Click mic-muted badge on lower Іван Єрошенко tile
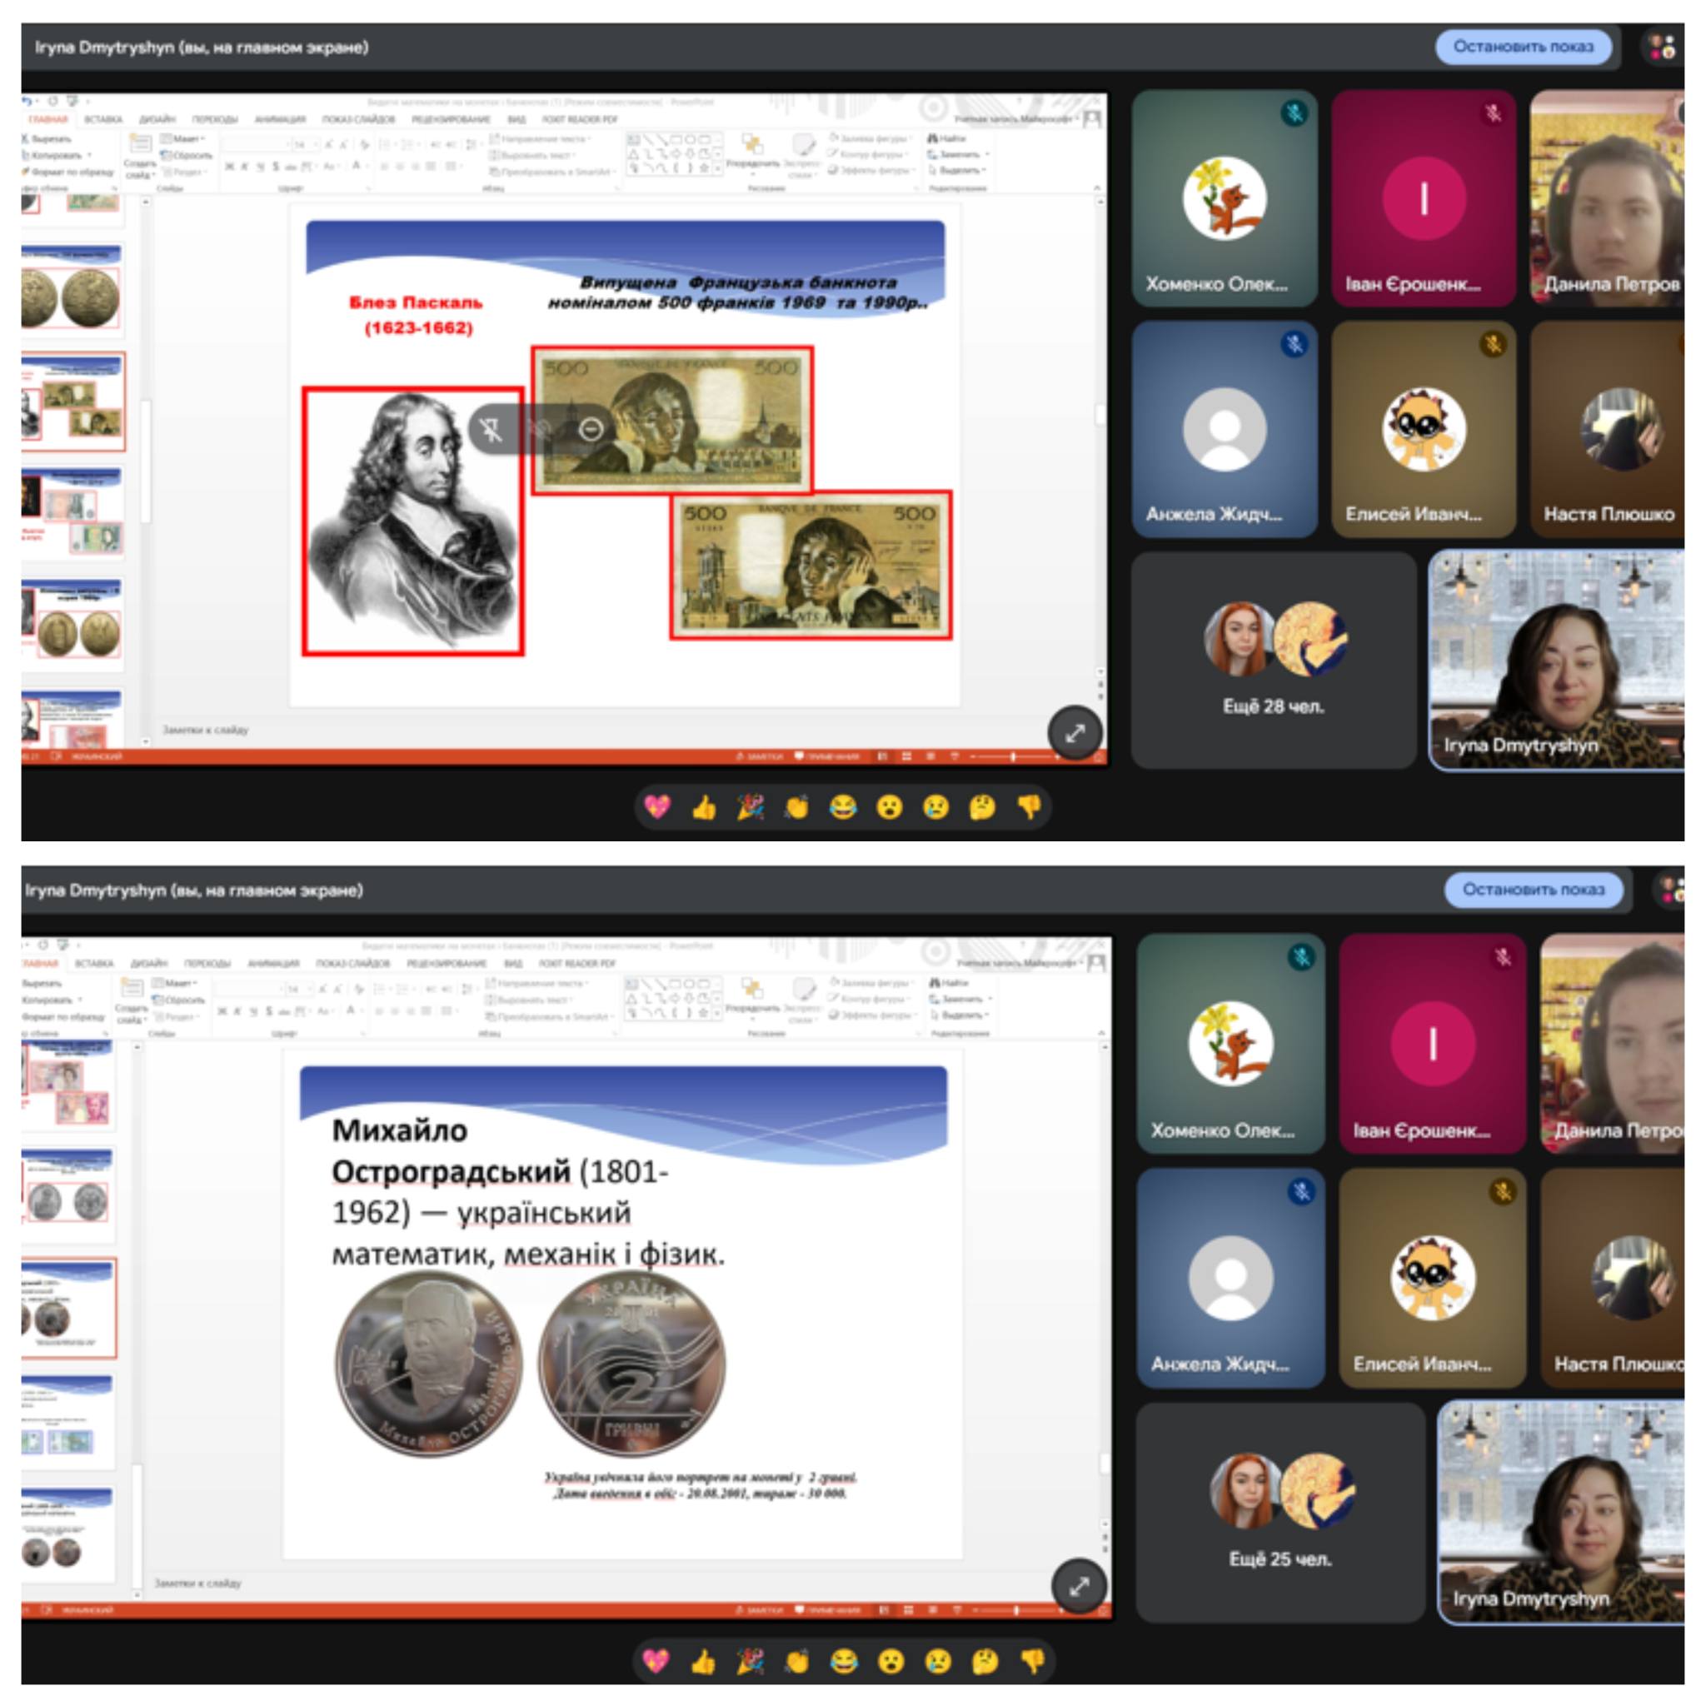This screenshot has height=1706, width=1706. [1503, 956]
